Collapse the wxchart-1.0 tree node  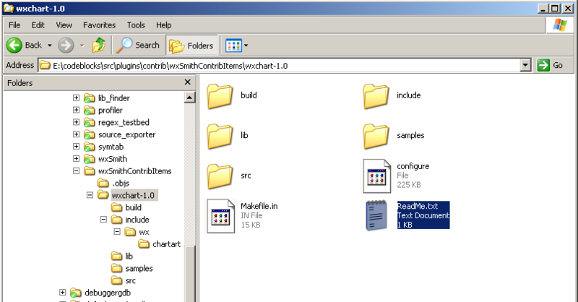(x=90, y=195)
